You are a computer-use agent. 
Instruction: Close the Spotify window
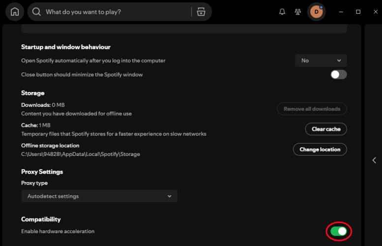(376, 12)
